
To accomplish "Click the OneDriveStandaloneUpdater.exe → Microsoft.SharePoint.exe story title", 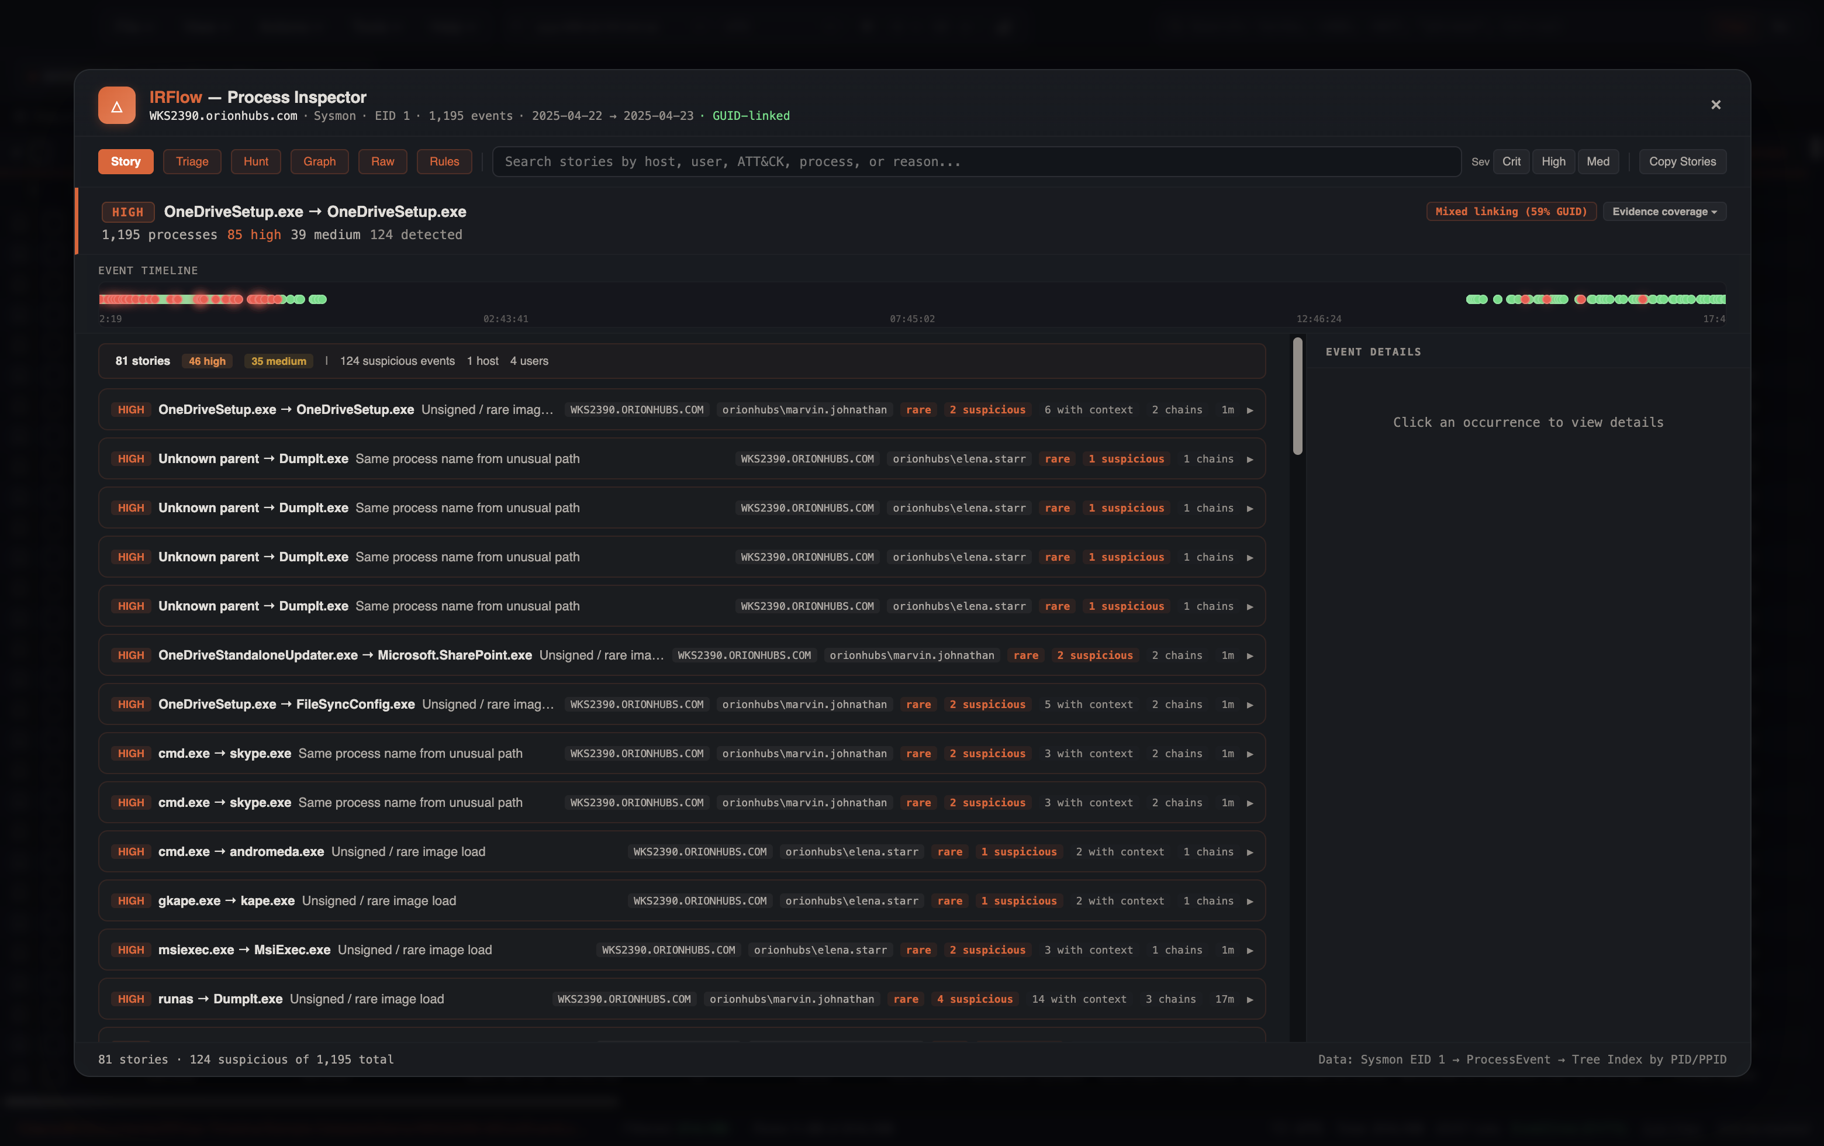I will [x=345, y=655].
